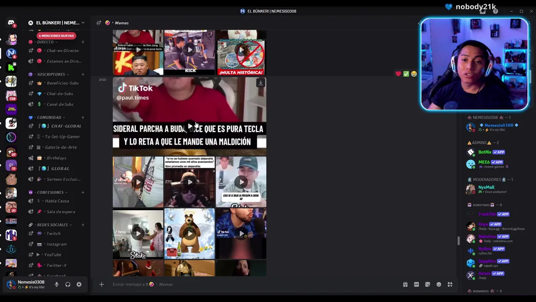Open the MH server icon
Image resolution: width=536 pixels, height=302 pixels.
point(11,235)
